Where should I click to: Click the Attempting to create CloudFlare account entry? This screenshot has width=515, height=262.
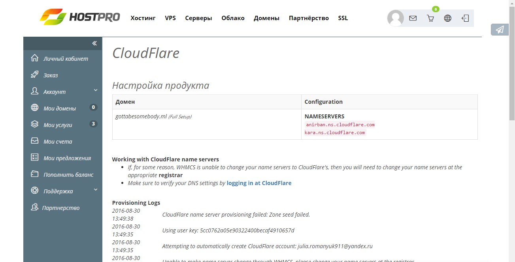tap(268, 246)
